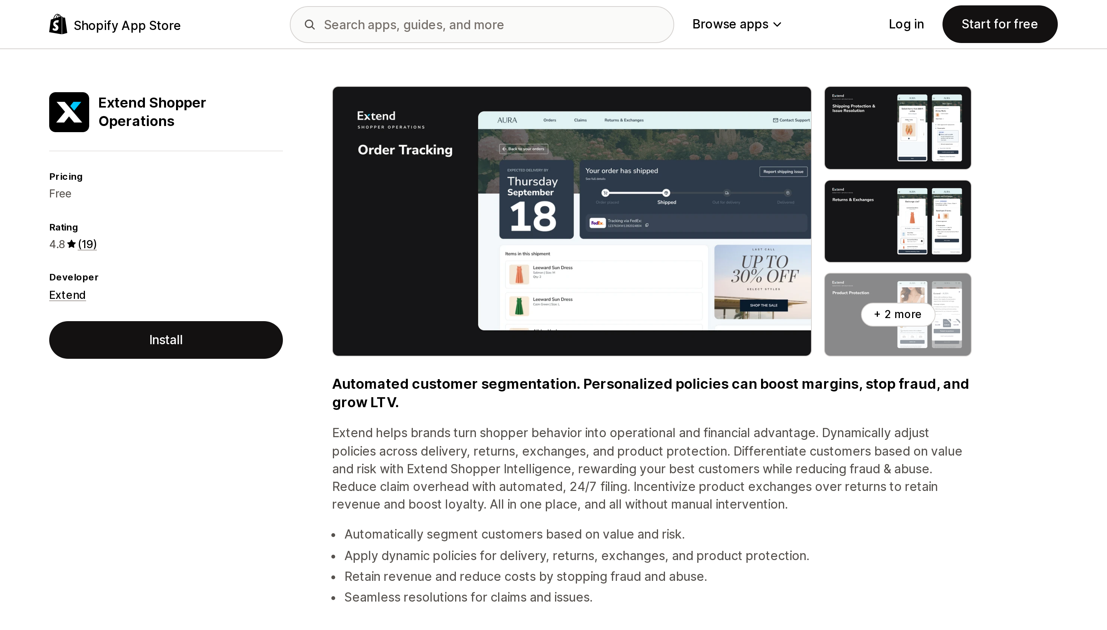
Task: Click the Start for free button
Action: [1000, 24]
